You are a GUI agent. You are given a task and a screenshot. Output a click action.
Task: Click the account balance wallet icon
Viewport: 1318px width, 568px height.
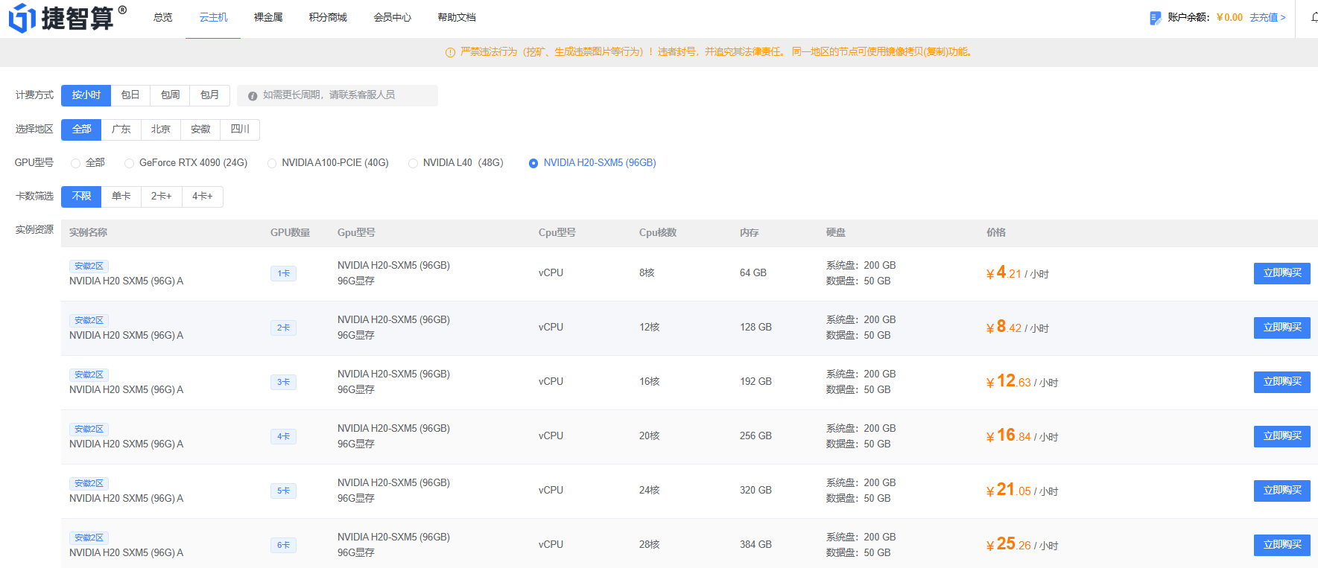(1155, 18)
